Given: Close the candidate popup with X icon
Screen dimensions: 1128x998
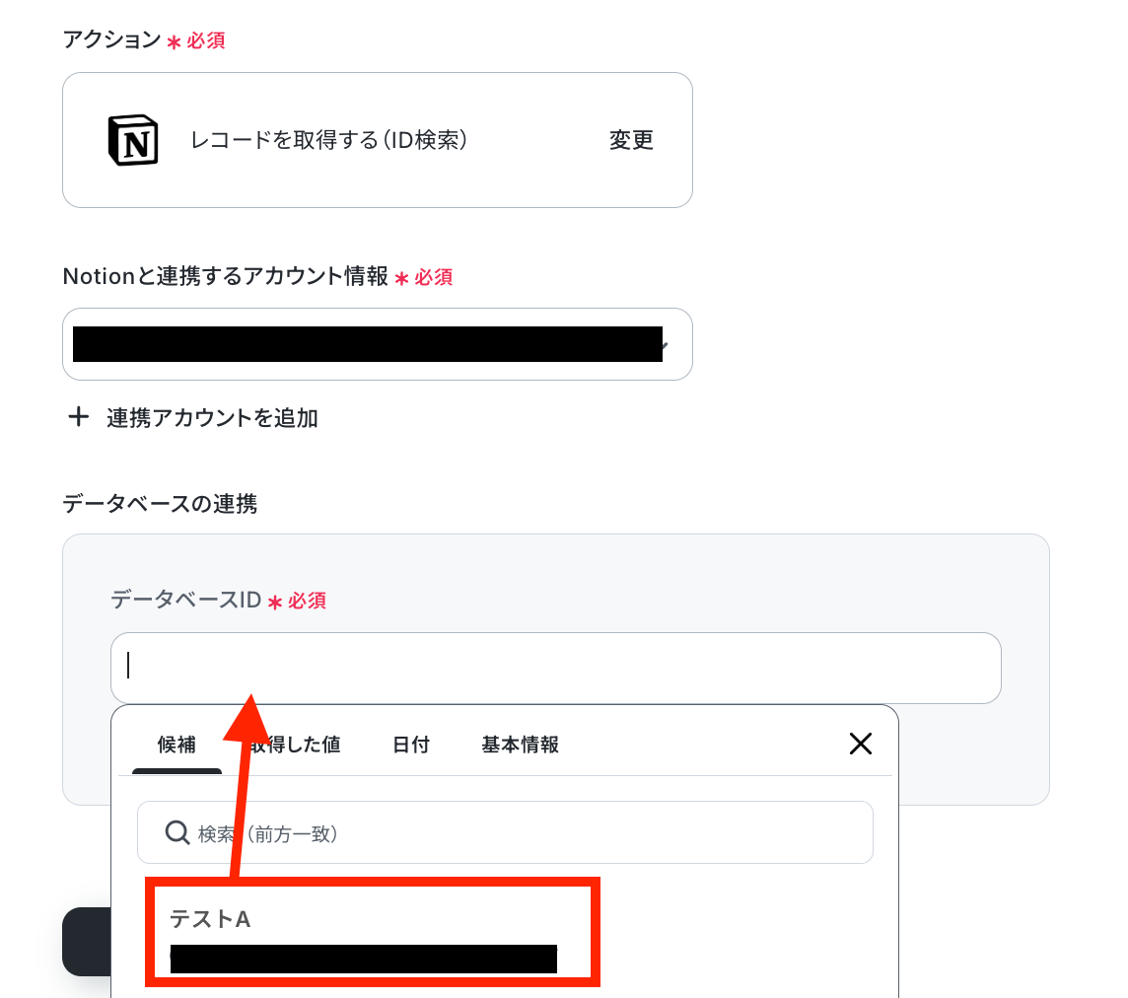Looking at the screenshot, I should [861, 744].
